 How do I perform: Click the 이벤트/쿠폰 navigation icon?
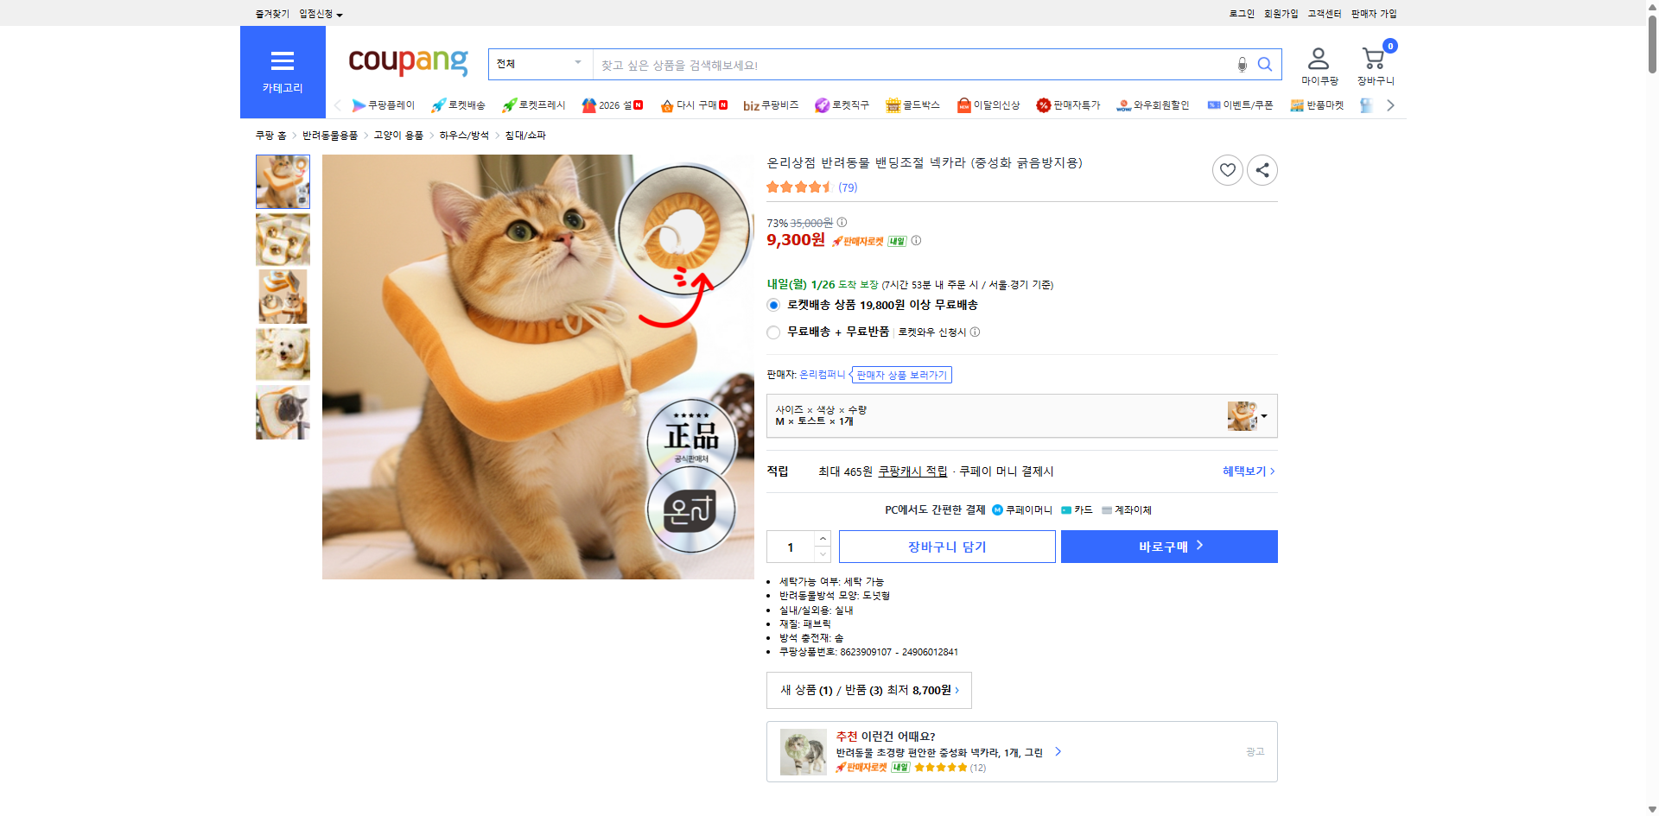(1241, 104)
